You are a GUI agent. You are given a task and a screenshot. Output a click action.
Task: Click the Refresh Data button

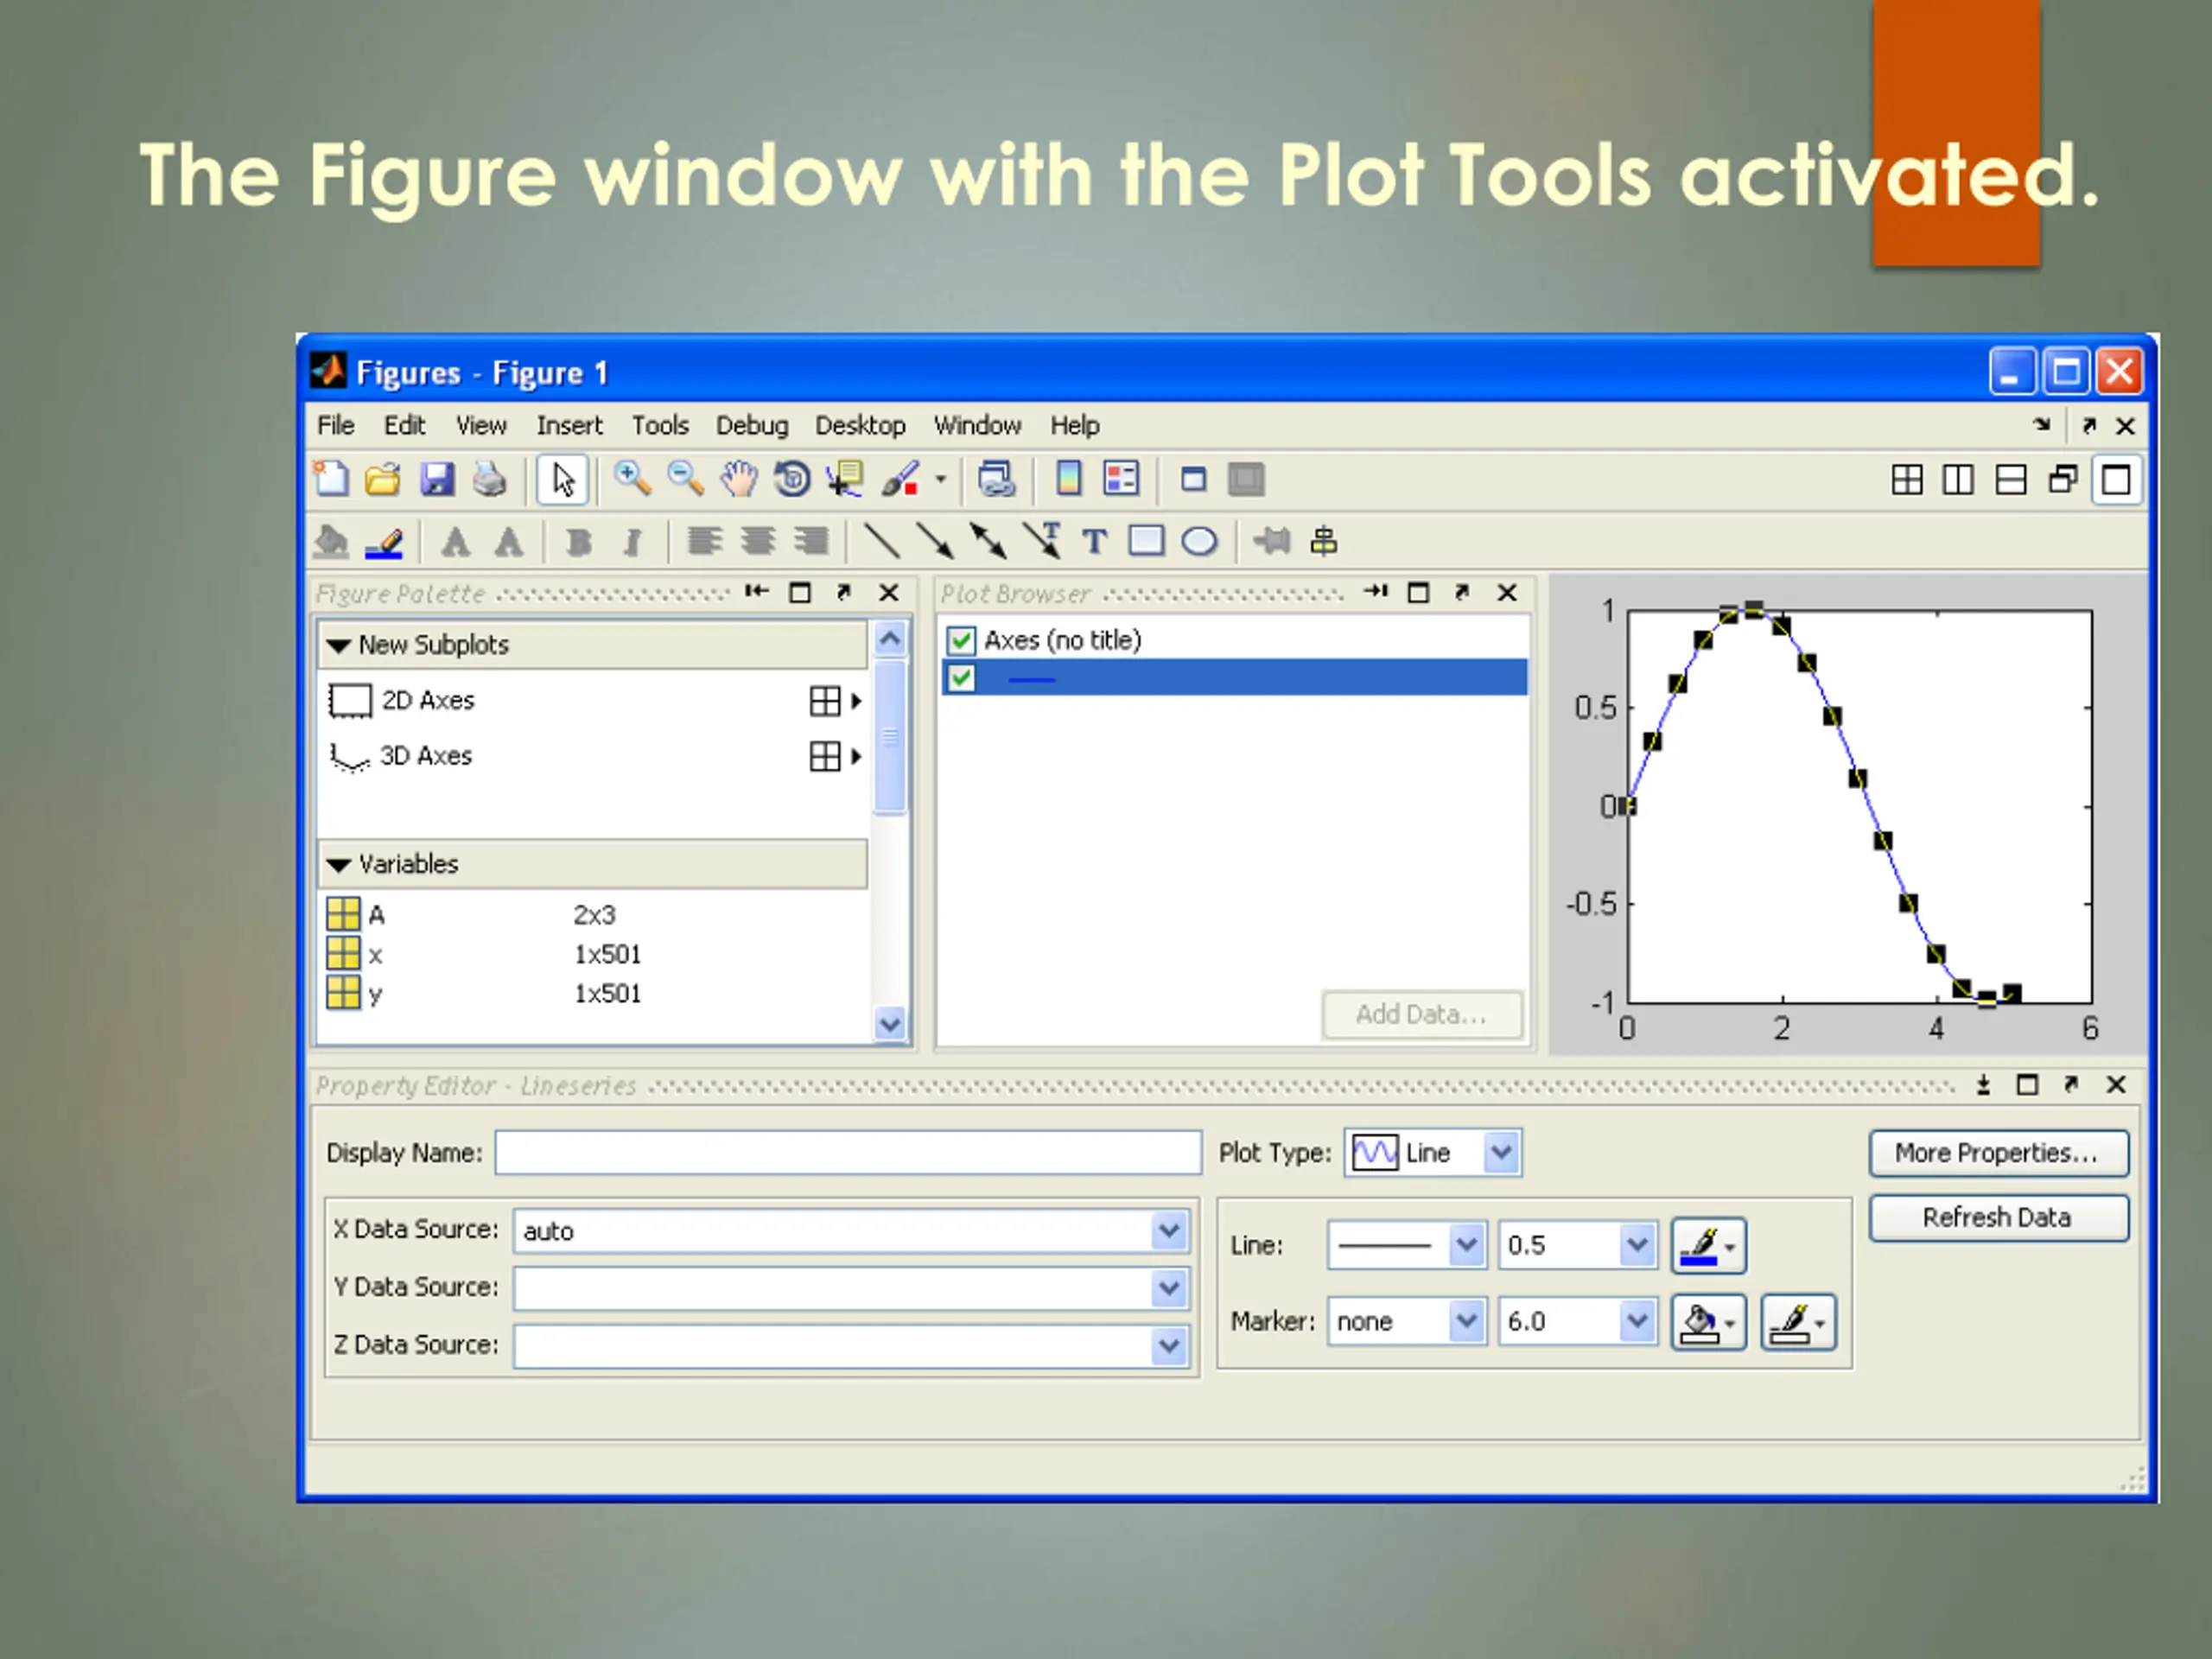pos(1998,1218)
